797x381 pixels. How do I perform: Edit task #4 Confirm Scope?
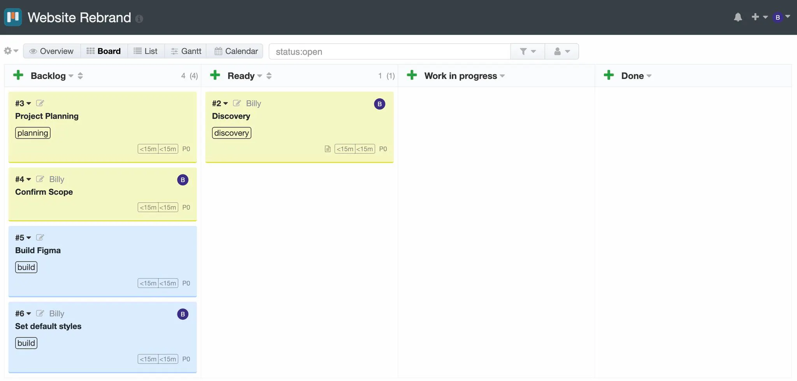[x=40, y=179]
